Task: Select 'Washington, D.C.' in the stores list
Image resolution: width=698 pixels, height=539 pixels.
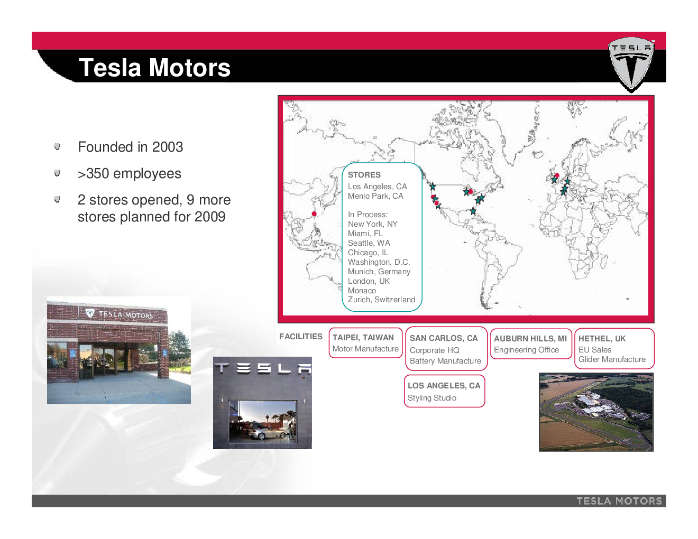Action: pos(379,262)
